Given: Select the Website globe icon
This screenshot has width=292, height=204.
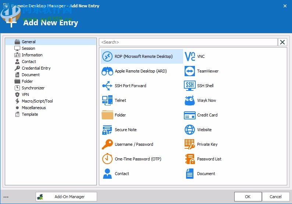Looking at the screenshot, I should [190, 130].
